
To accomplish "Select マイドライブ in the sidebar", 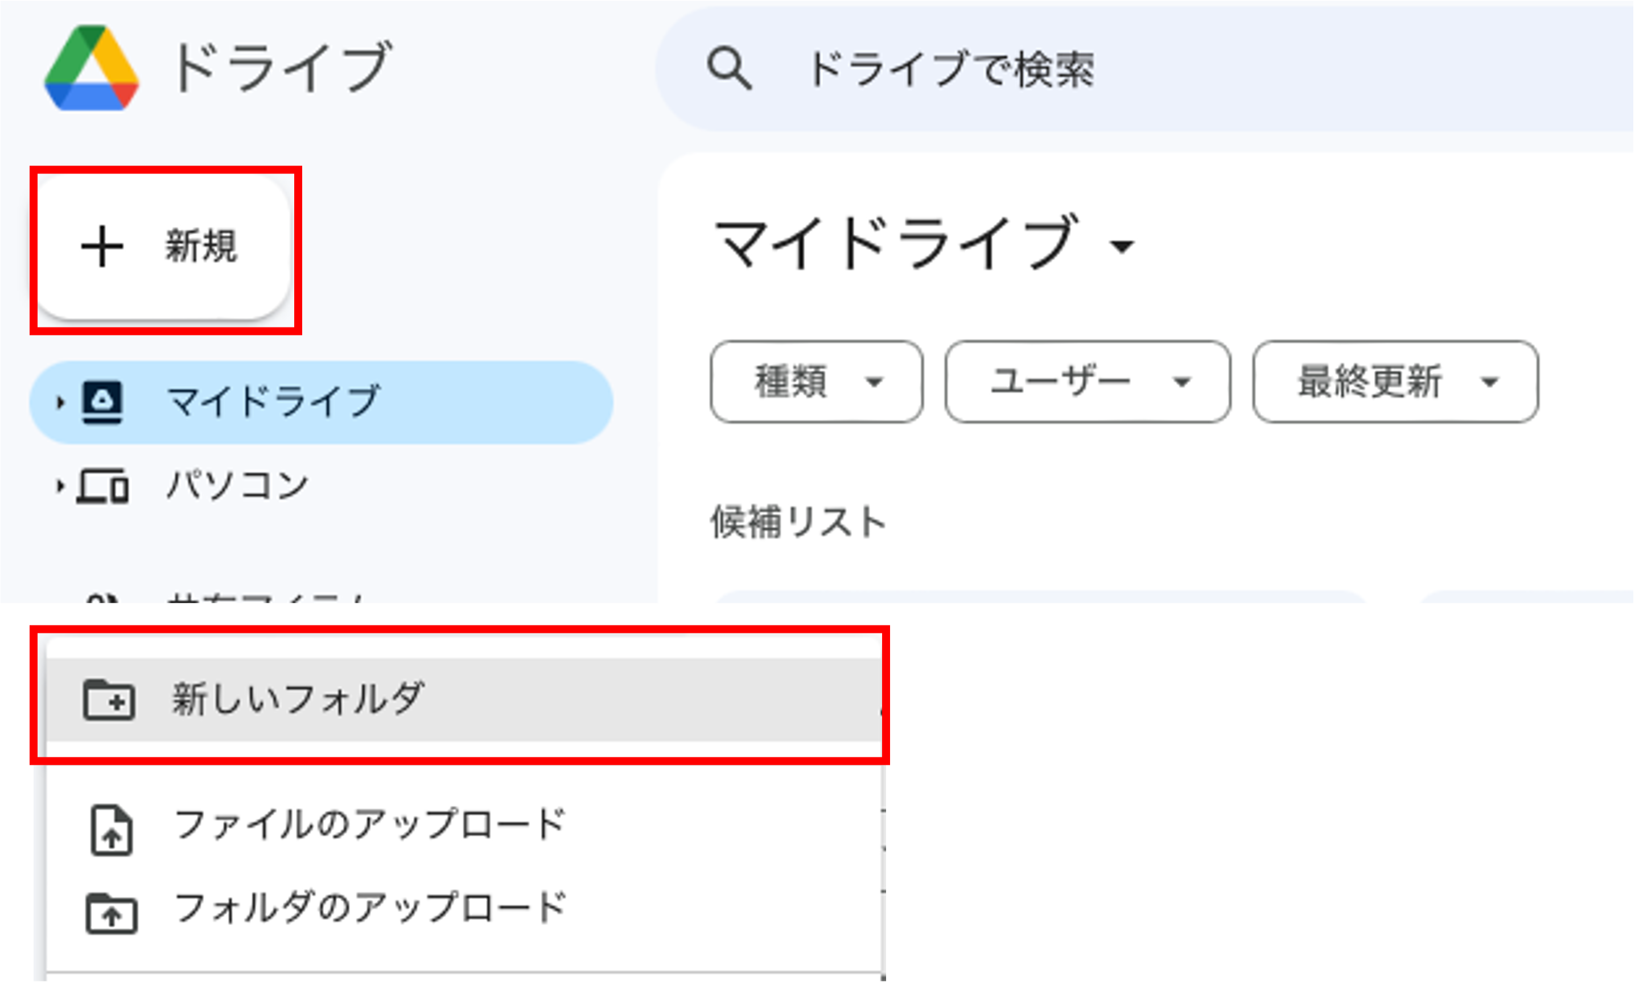I will click(273, 401).
